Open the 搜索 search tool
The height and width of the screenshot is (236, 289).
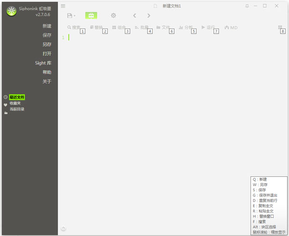[x=74, y=27]
